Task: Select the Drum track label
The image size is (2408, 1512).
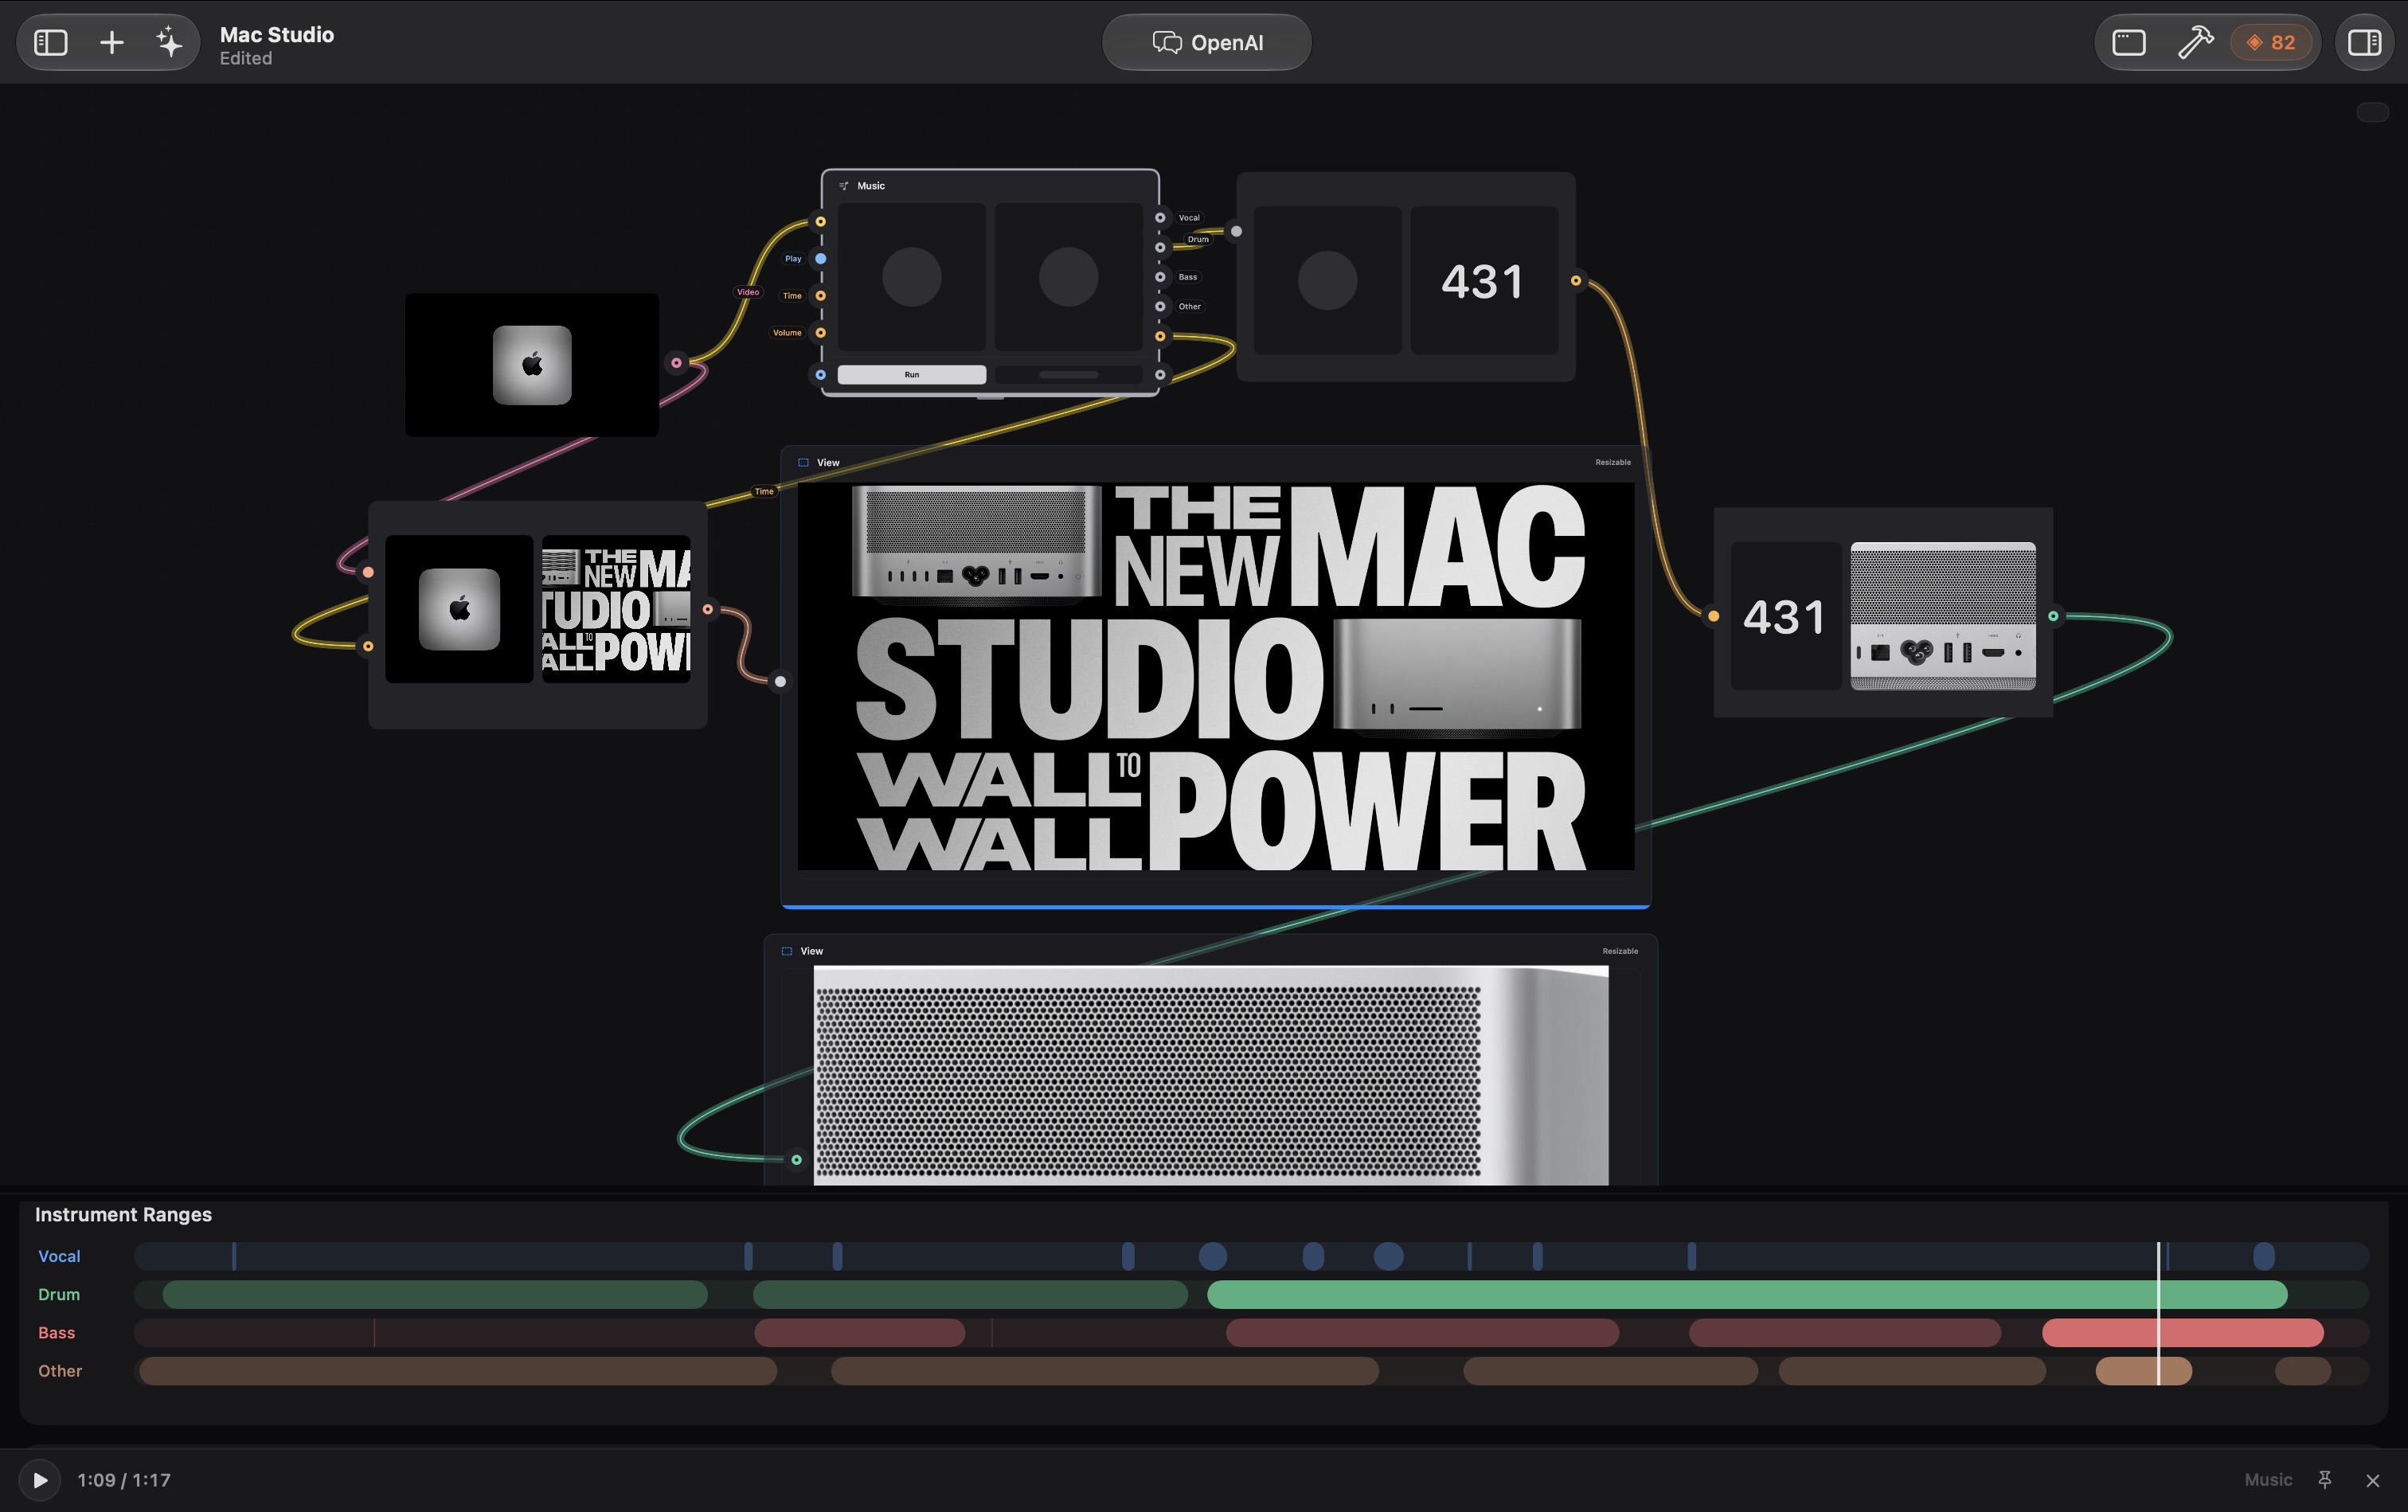Action: click(59, 1294)
